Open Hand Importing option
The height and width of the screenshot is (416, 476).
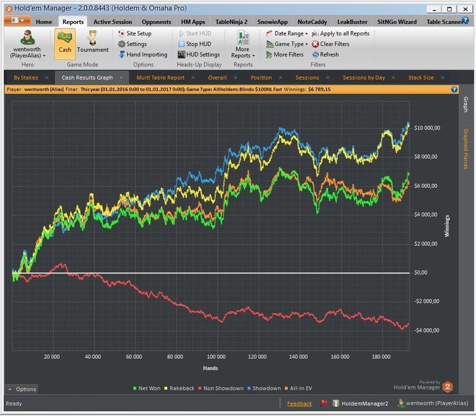pos(146,54)
